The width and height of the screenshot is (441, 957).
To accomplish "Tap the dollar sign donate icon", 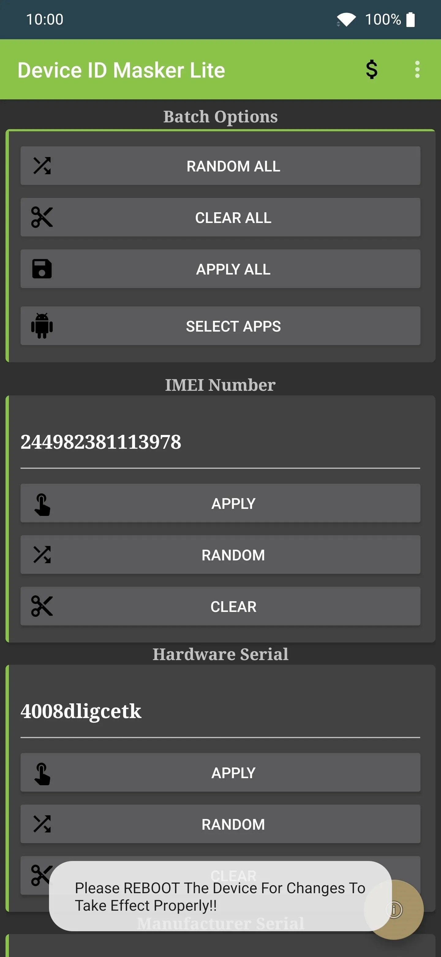I will (372, 69).
